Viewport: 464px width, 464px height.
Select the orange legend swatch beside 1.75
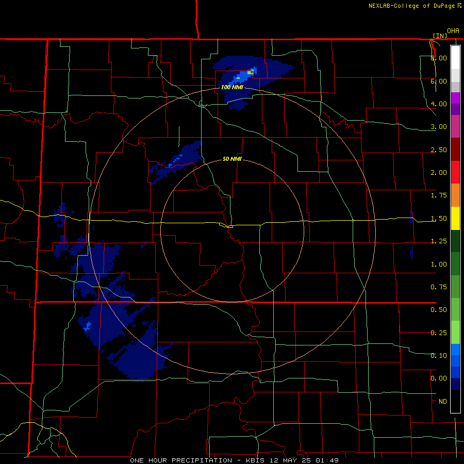pyautogui.click(x=455, y=195)
